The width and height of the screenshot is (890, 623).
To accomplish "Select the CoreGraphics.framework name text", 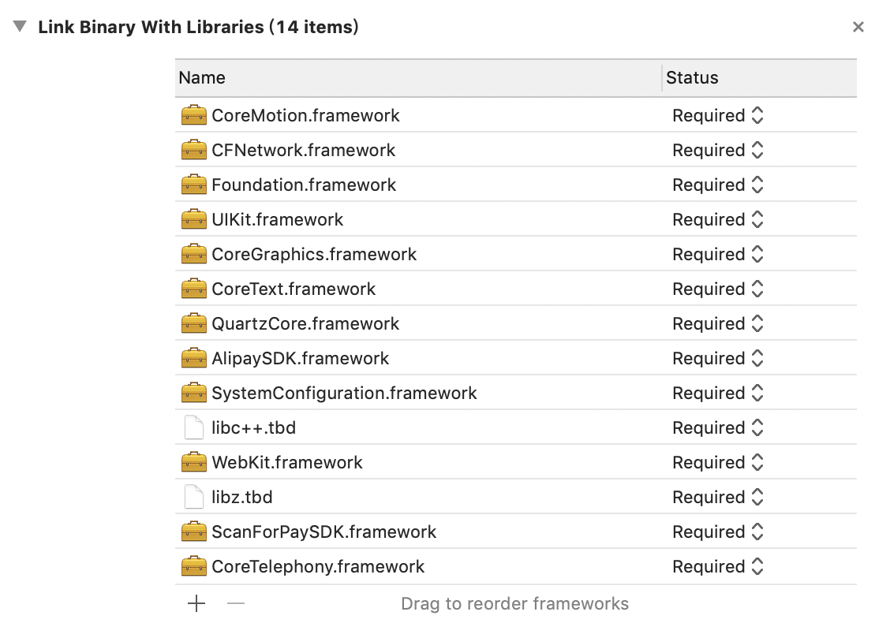I will (x=314, y=254).
